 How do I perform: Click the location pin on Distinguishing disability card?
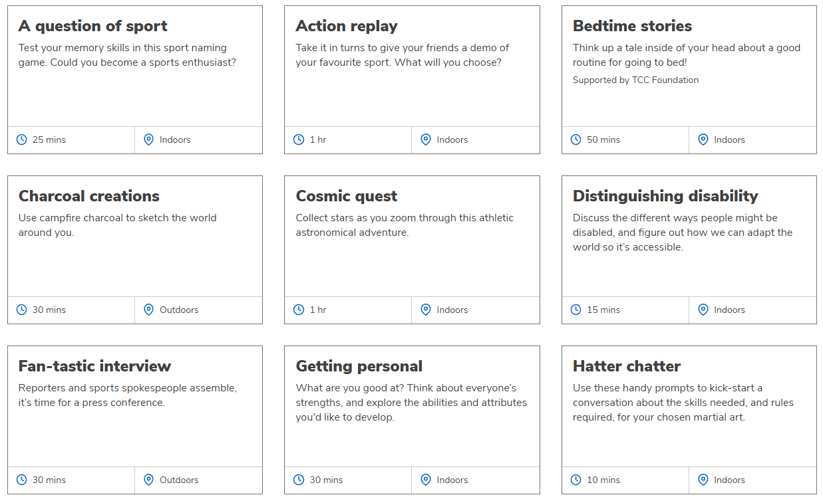[x=703, y=310]
